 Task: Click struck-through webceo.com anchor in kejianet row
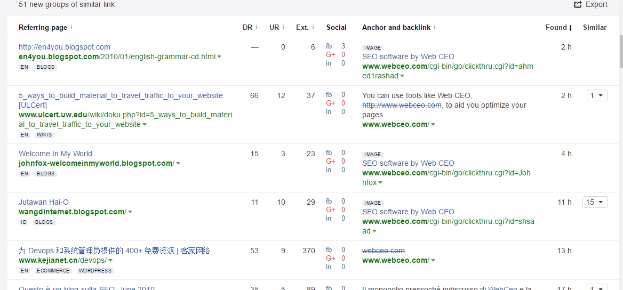pos(384,251)
